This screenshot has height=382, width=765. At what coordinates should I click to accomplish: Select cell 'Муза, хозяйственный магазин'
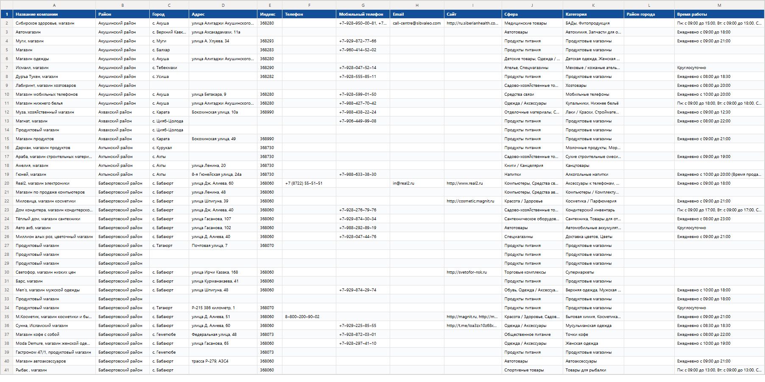pyautogui.click(x=54, y=112)
